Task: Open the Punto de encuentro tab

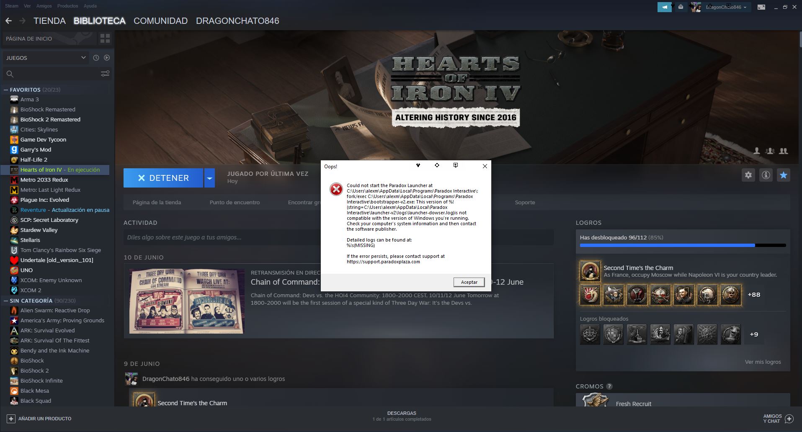Action: tap(234, 202)
